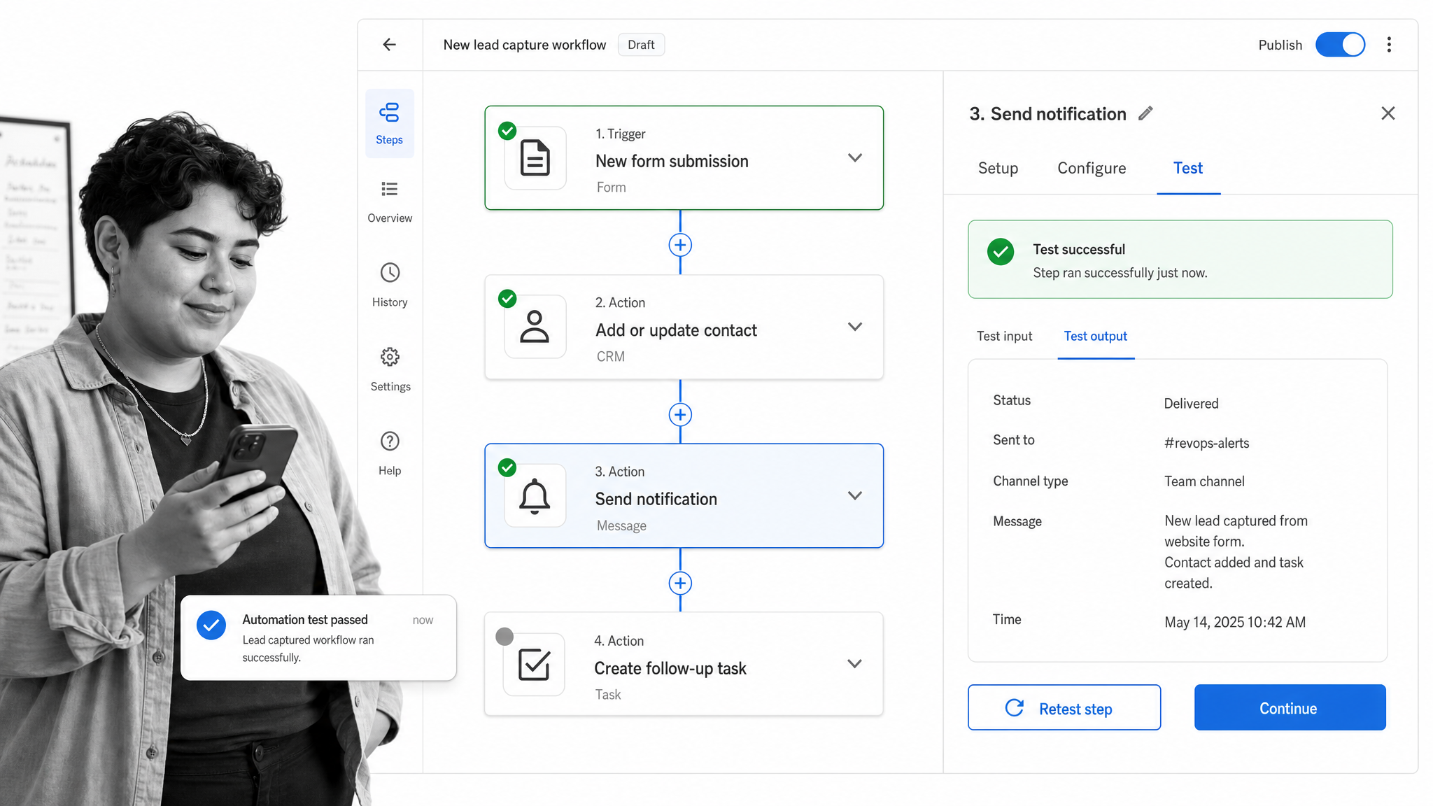This screenshot has width=1433, height=806.
Task: Show the Test output tab
Action: click(x=1096, y=337)
